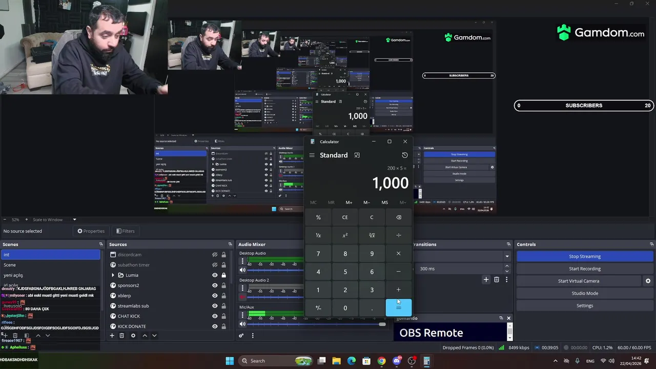
Task: Select the 'Scene' scene entry
Action: [x=50, y=265]
